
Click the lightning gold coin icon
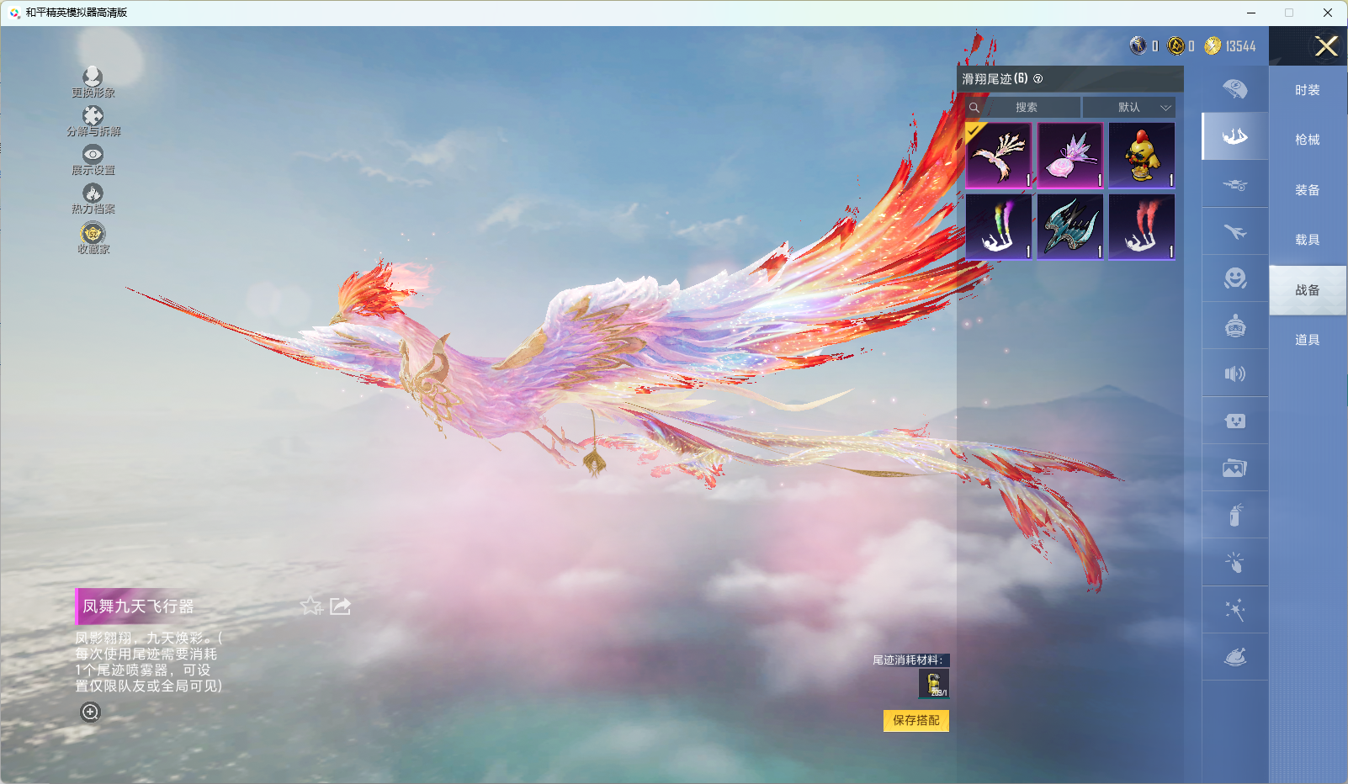tap(1213, 45)
